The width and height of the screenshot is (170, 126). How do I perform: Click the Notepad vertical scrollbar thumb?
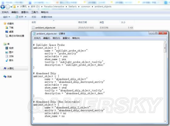pos(165,48)
